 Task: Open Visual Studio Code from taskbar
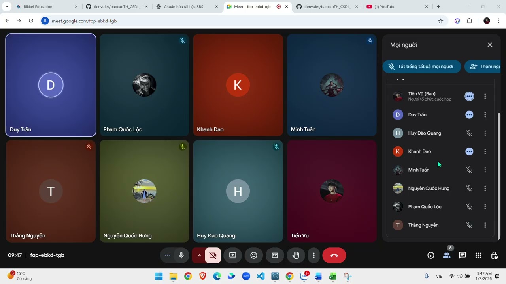coord(261,276)
